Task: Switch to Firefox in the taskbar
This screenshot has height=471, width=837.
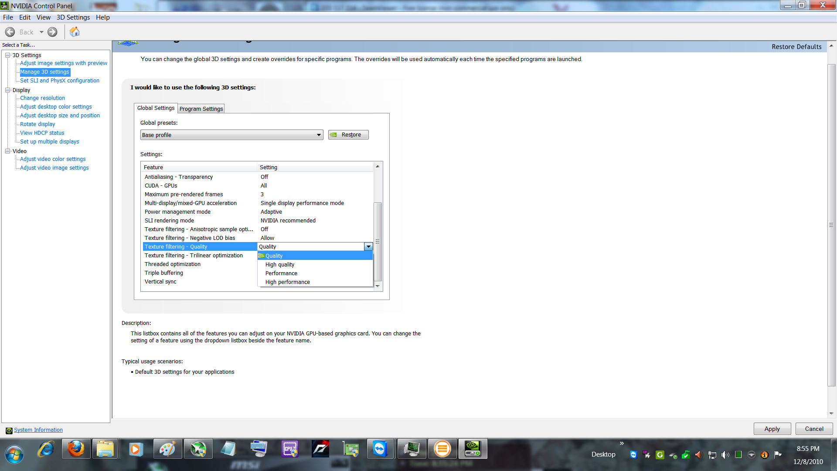Action: tap(76, 449)
